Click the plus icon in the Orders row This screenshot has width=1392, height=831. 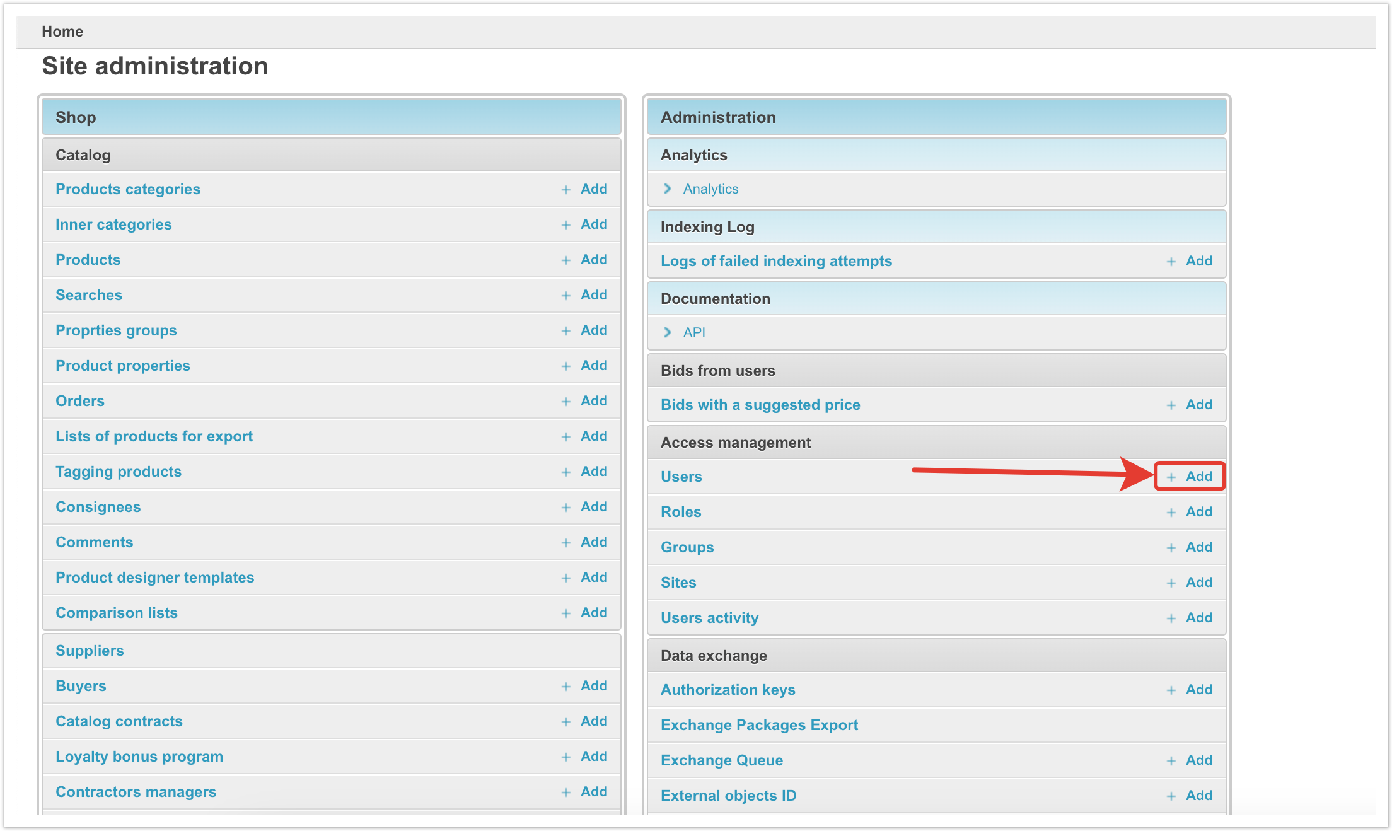[565, 402]
